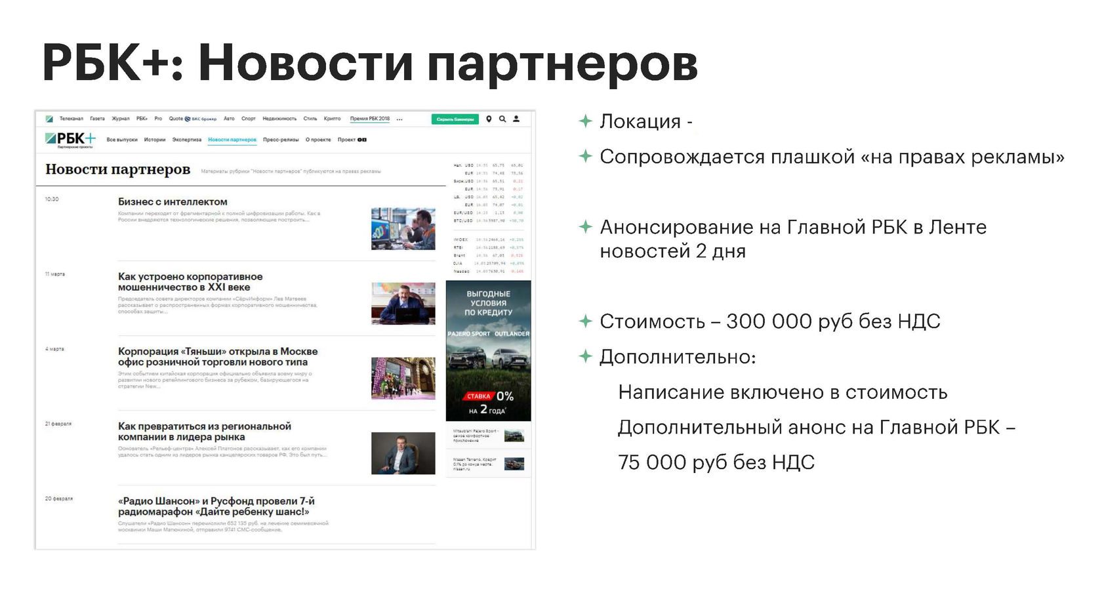The height and width of the screenshot is (614, 1102).
Task: Click the '20 февраля' date label
Action: (59, 499)
